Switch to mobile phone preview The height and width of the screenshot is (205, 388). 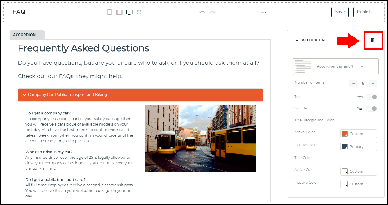[x=109, y=12]
